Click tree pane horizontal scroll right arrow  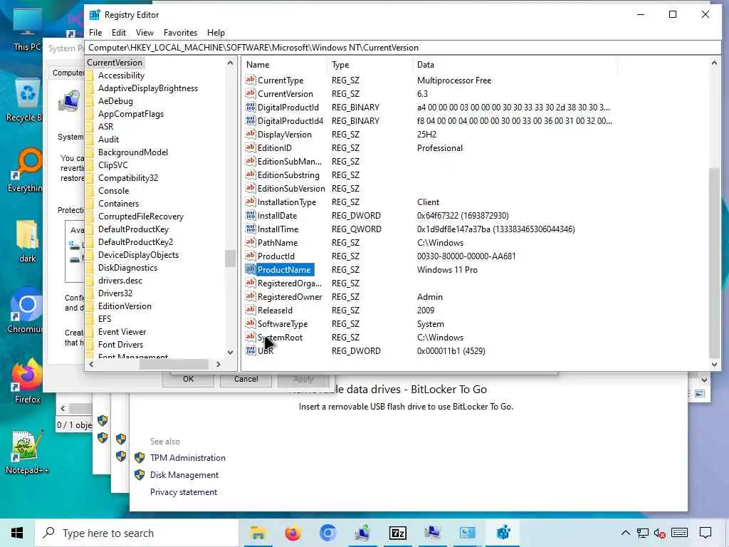point(218,365)
